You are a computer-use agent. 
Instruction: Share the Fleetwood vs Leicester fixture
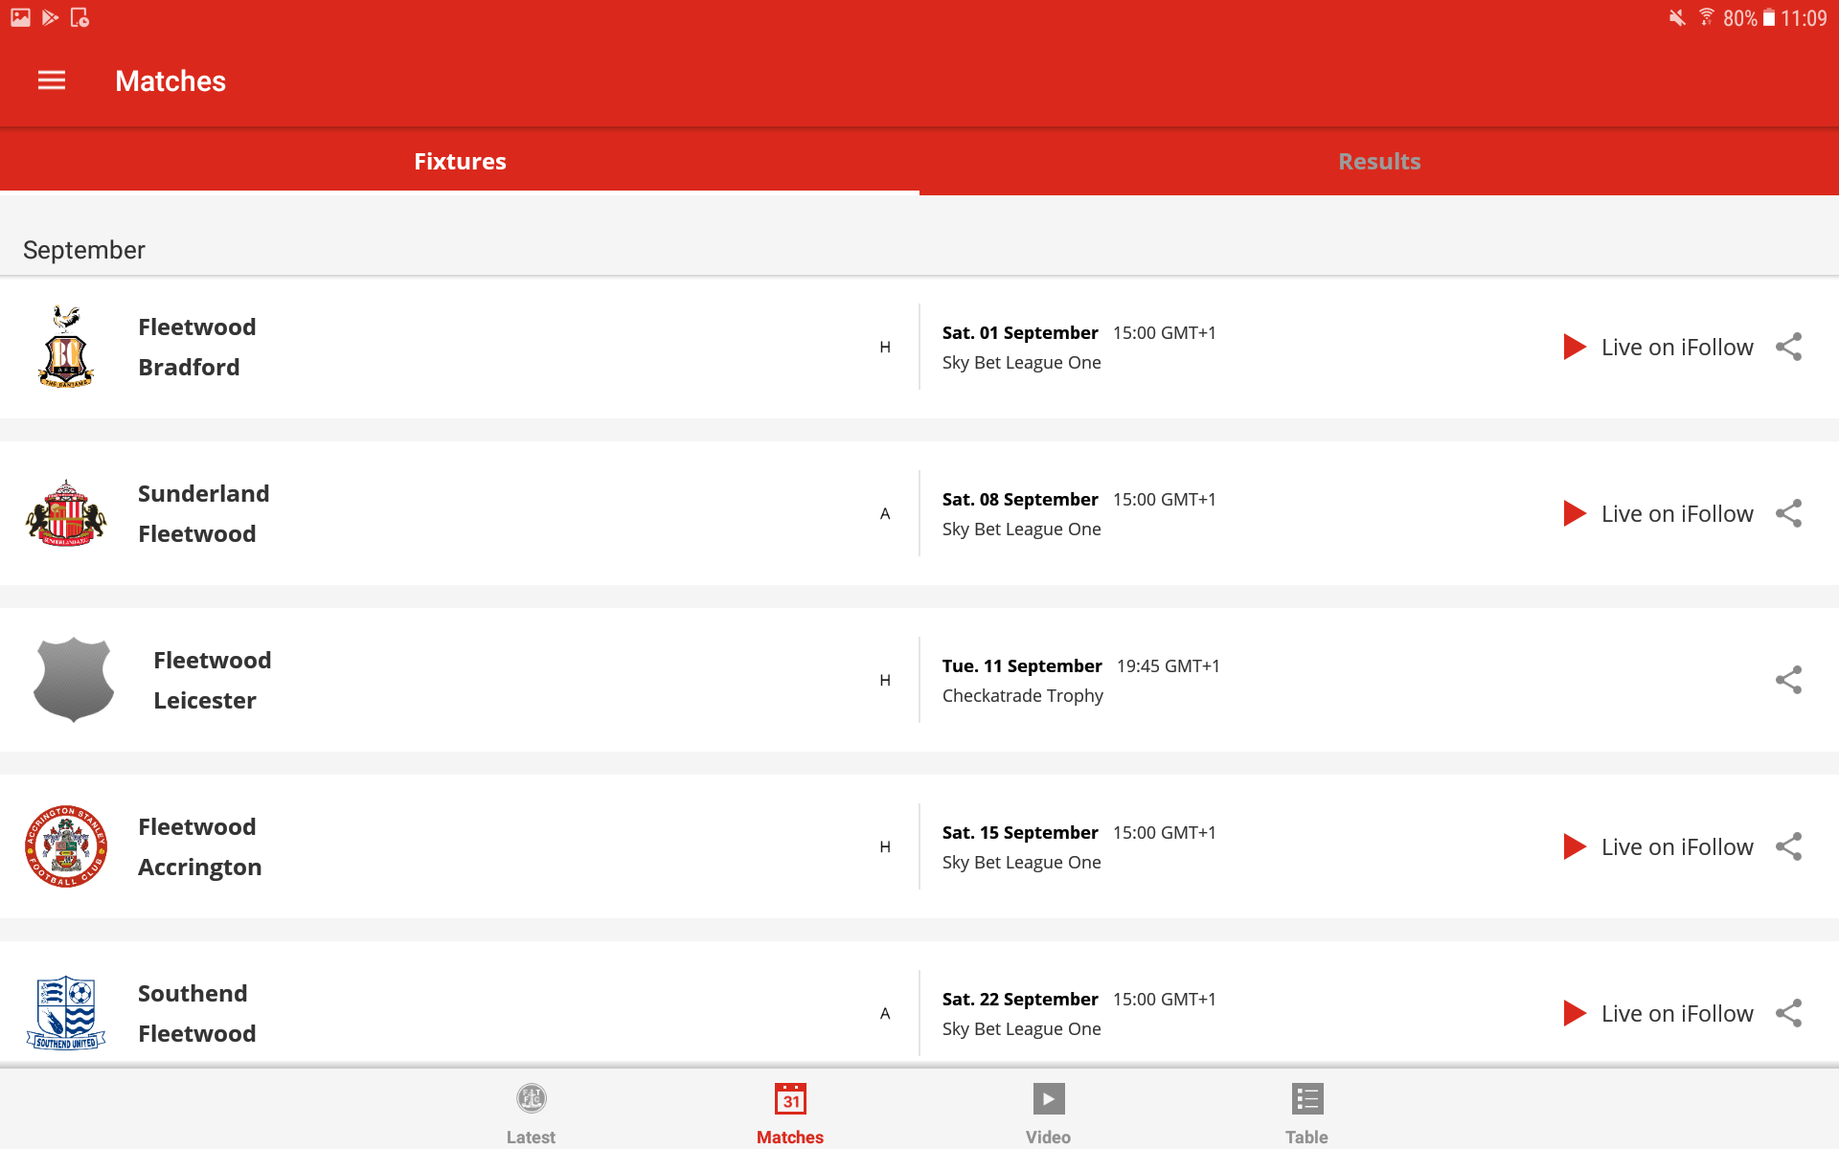[1788, 680]
